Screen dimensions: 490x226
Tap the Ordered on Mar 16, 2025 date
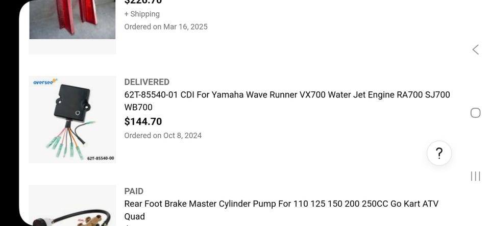pos(166,27)
